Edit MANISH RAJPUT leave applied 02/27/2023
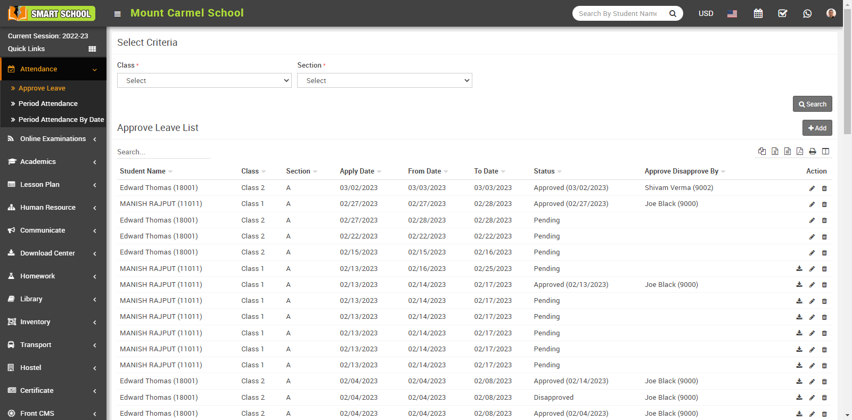Image resolution: width=852 pixels, height=420 pixels. pos(812,204)
